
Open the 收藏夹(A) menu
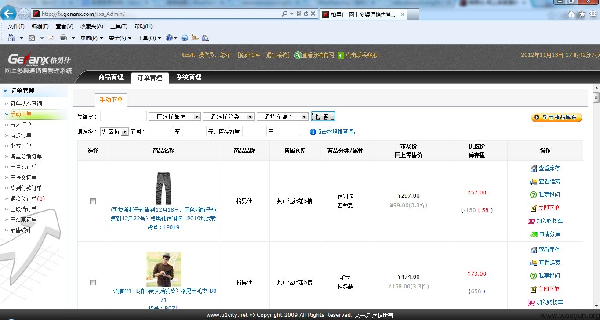[92, 26]
